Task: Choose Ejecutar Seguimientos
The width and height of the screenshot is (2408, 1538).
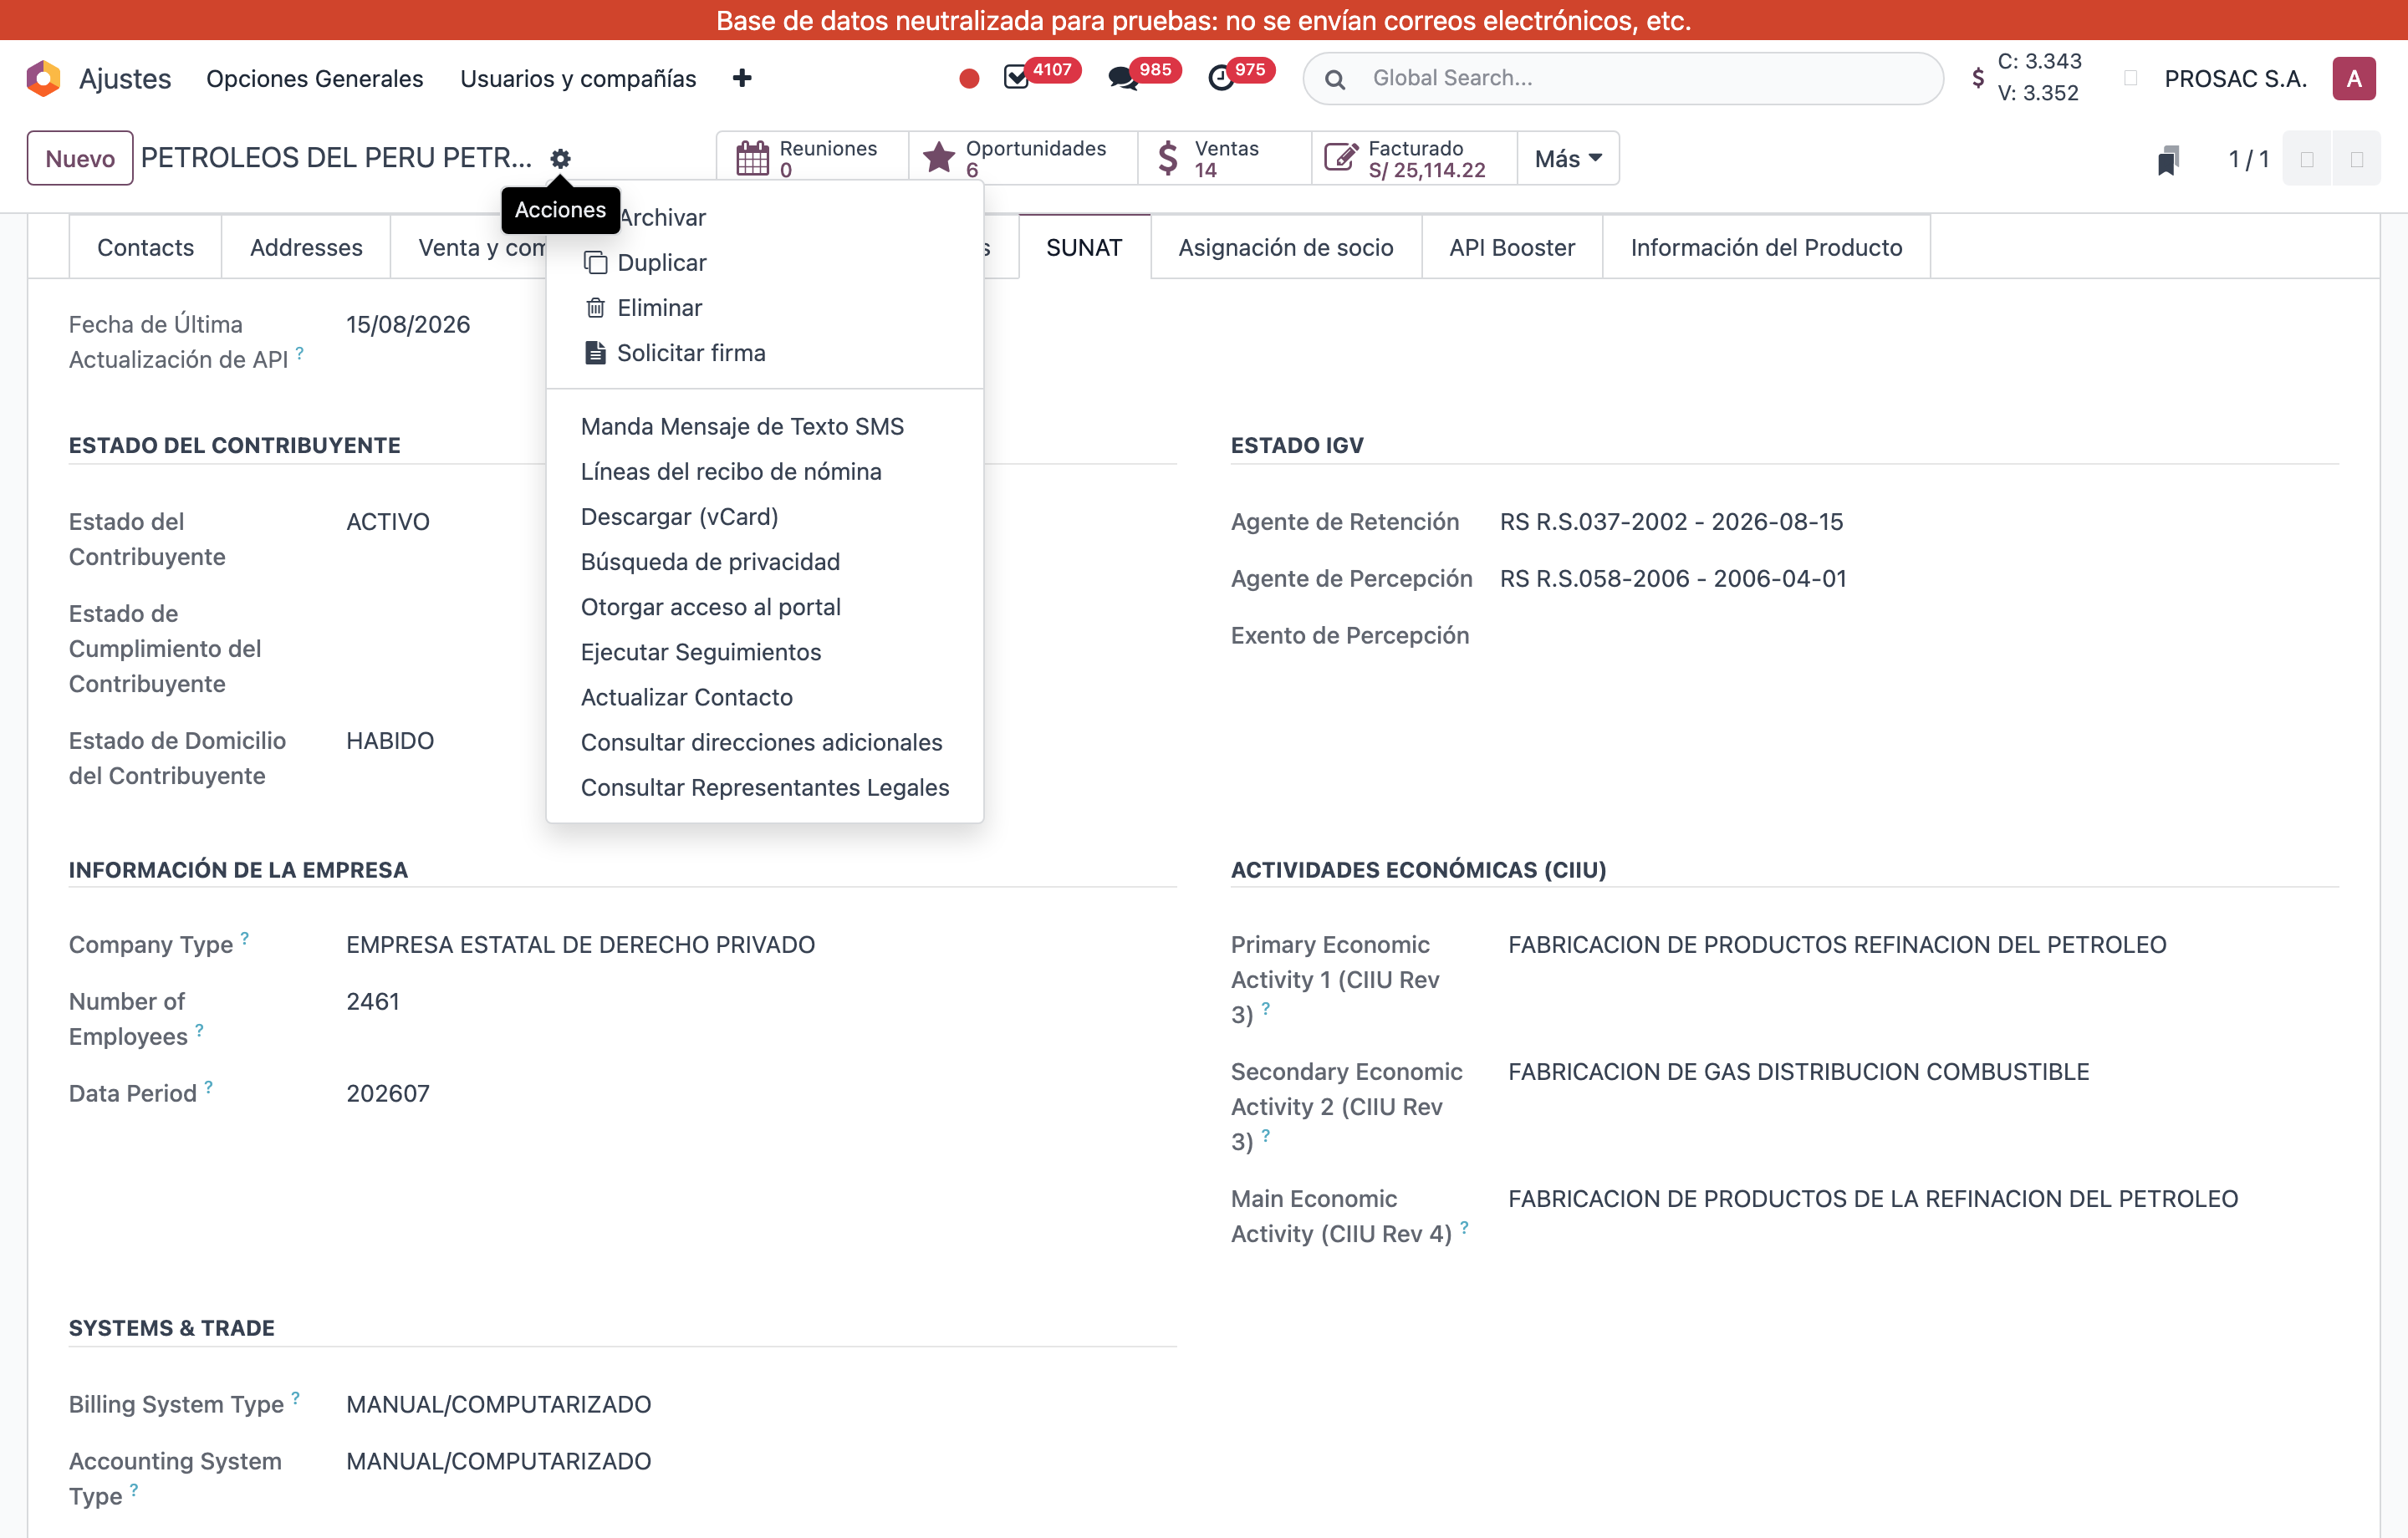Action: [x=765, y=651]
